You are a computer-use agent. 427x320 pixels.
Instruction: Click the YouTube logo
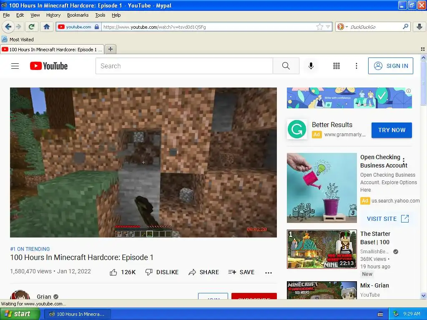[x=49, y=66]
